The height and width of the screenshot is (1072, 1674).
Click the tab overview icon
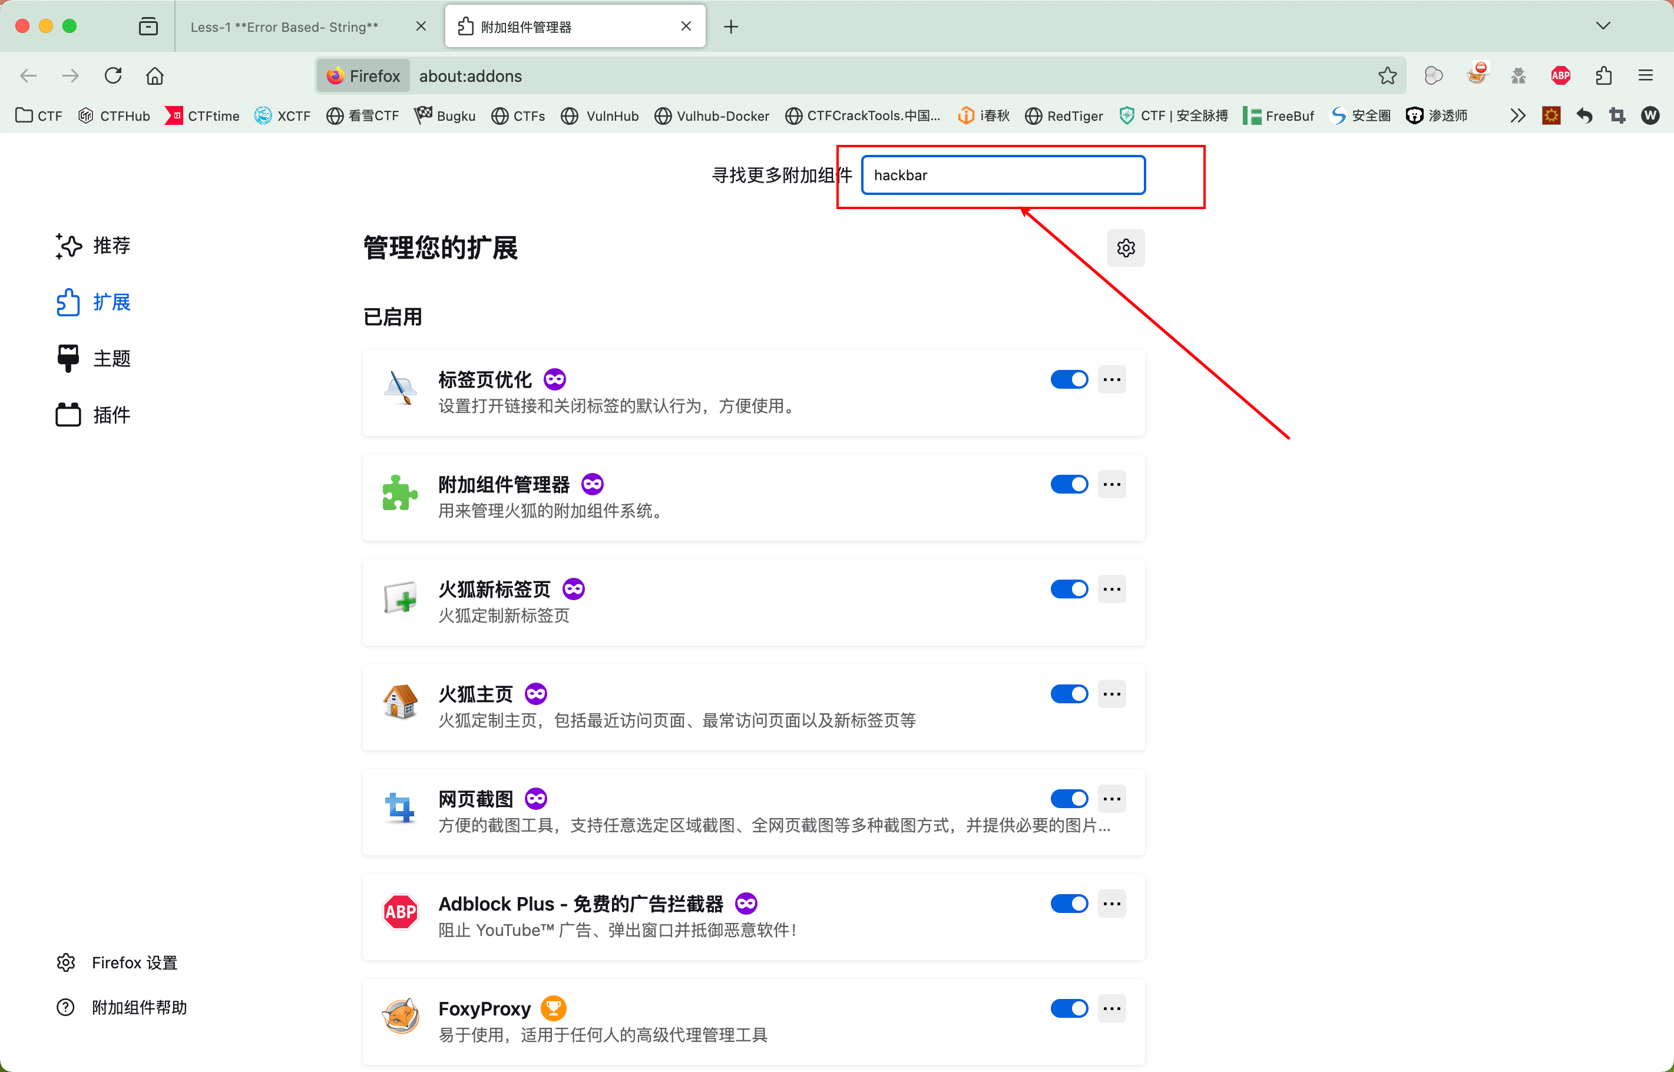(x=148, y=27)
